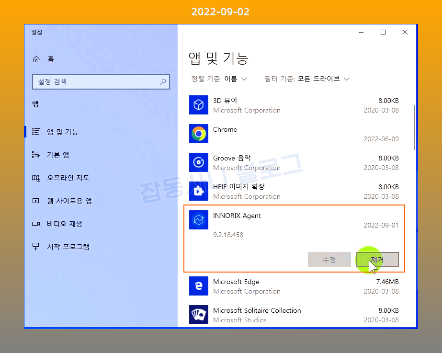The width and height of the screenshot is (442, 353).
Task: Click the install date 2022-09-01
Action: pos(381,225)
